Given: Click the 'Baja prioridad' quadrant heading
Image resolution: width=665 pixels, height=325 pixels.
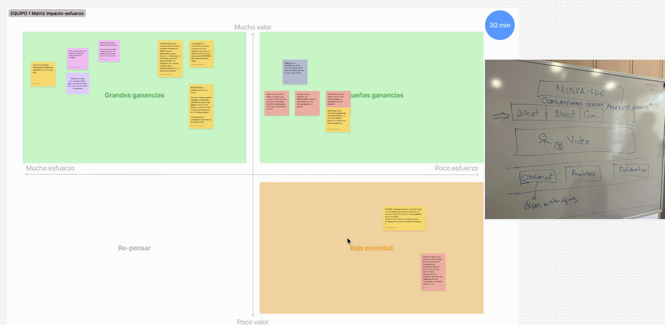Looking at the screenshot, I should point(371,248).
